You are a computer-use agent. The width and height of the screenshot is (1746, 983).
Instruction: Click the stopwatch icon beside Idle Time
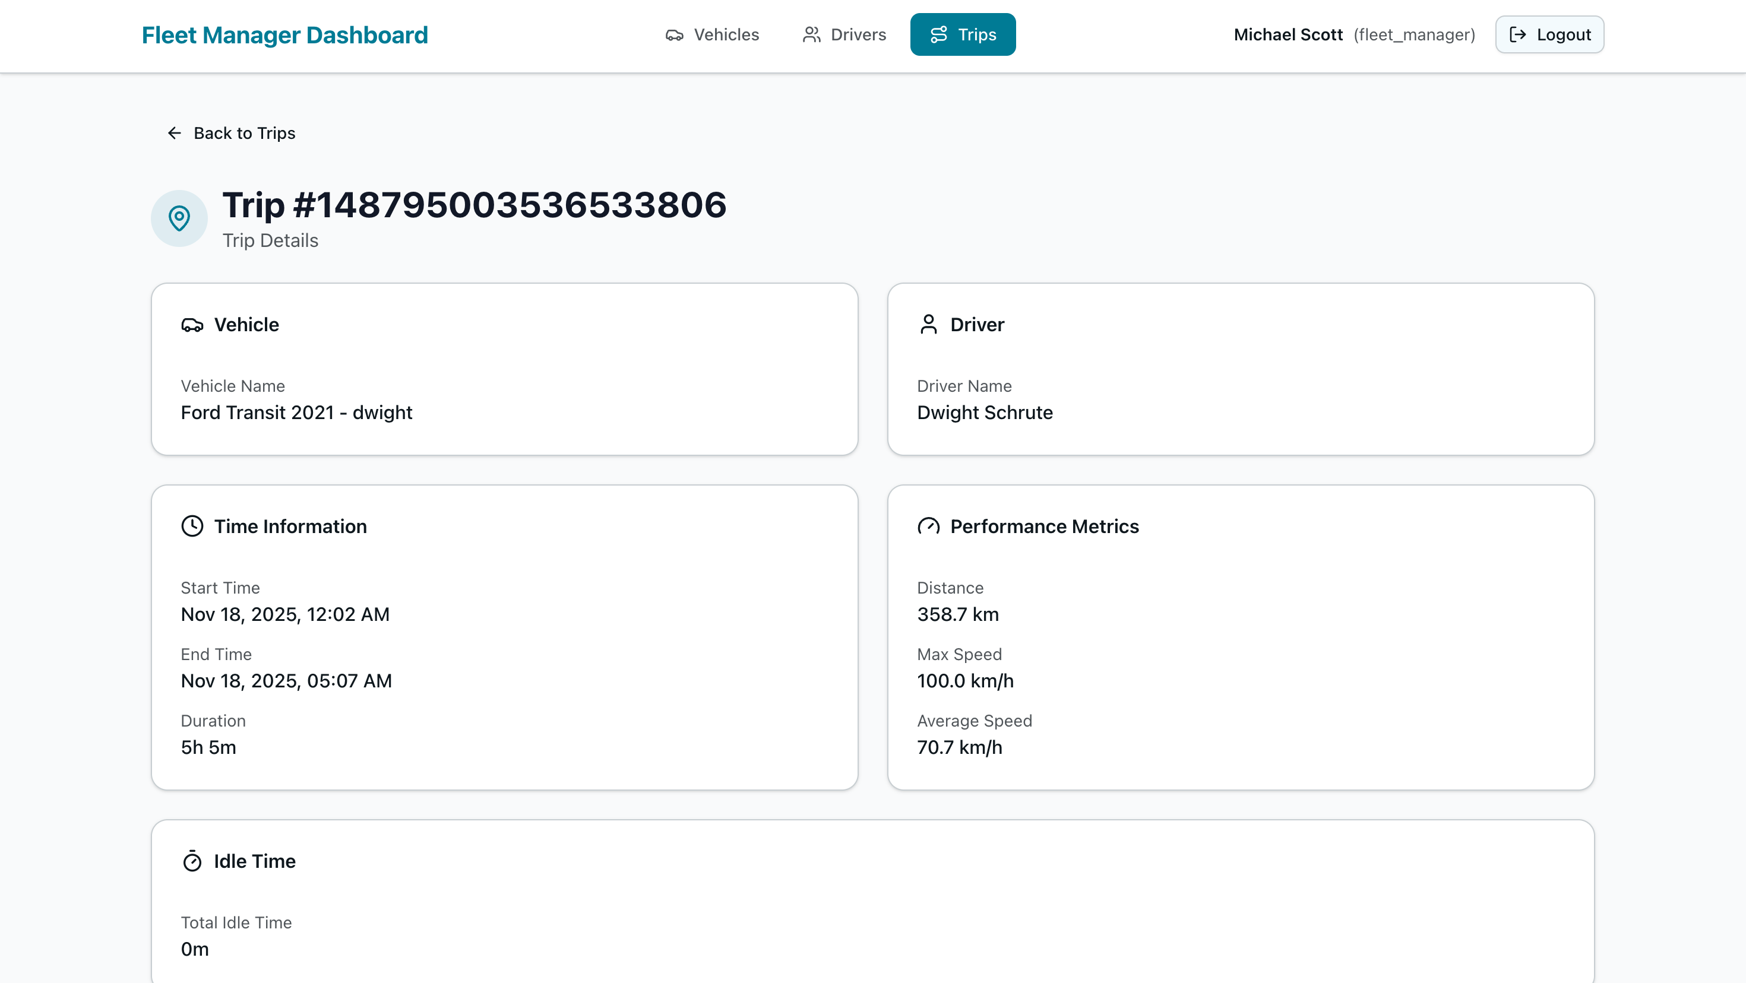192,861
